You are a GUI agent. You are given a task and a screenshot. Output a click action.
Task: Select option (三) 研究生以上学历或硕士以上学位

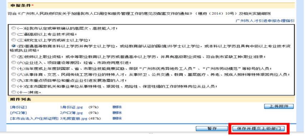pos(14,40)
